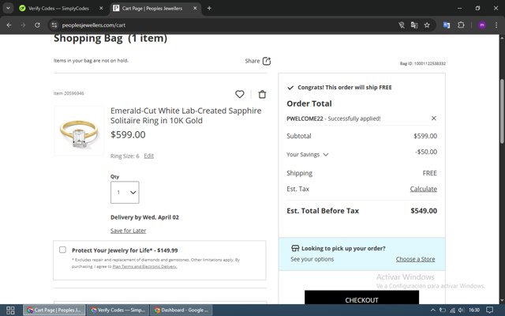Click the address bar URL field
The width and height of the screenshot is (505, 316).
point(226,25)
